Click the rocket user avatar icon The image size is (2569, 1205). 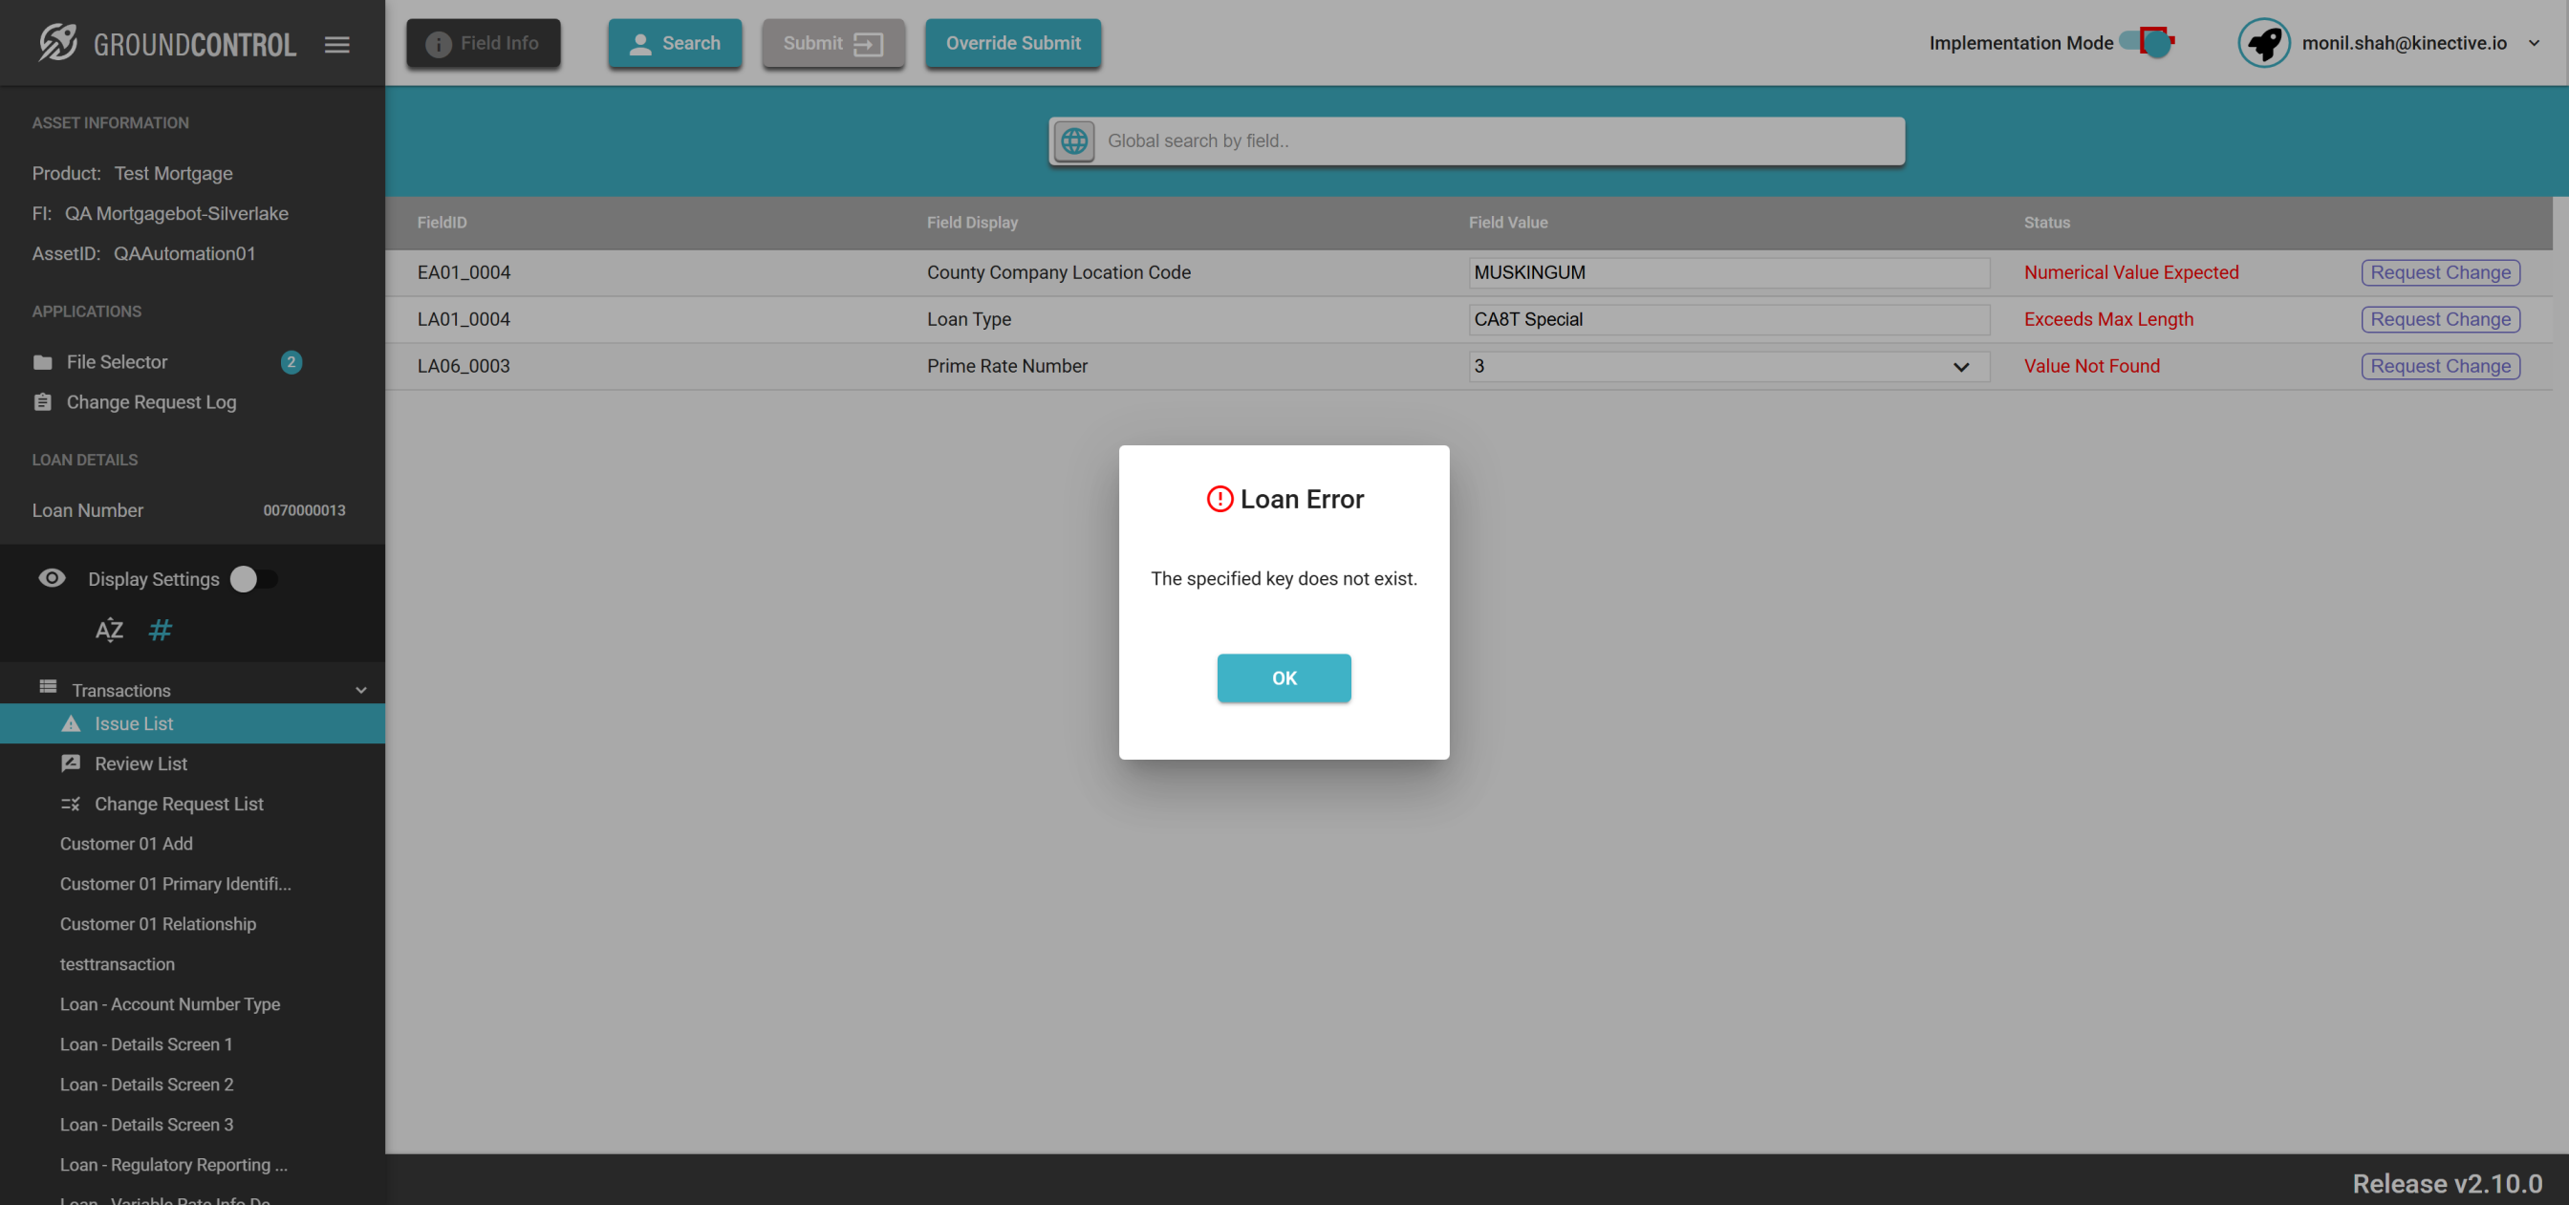(2263, 43)
